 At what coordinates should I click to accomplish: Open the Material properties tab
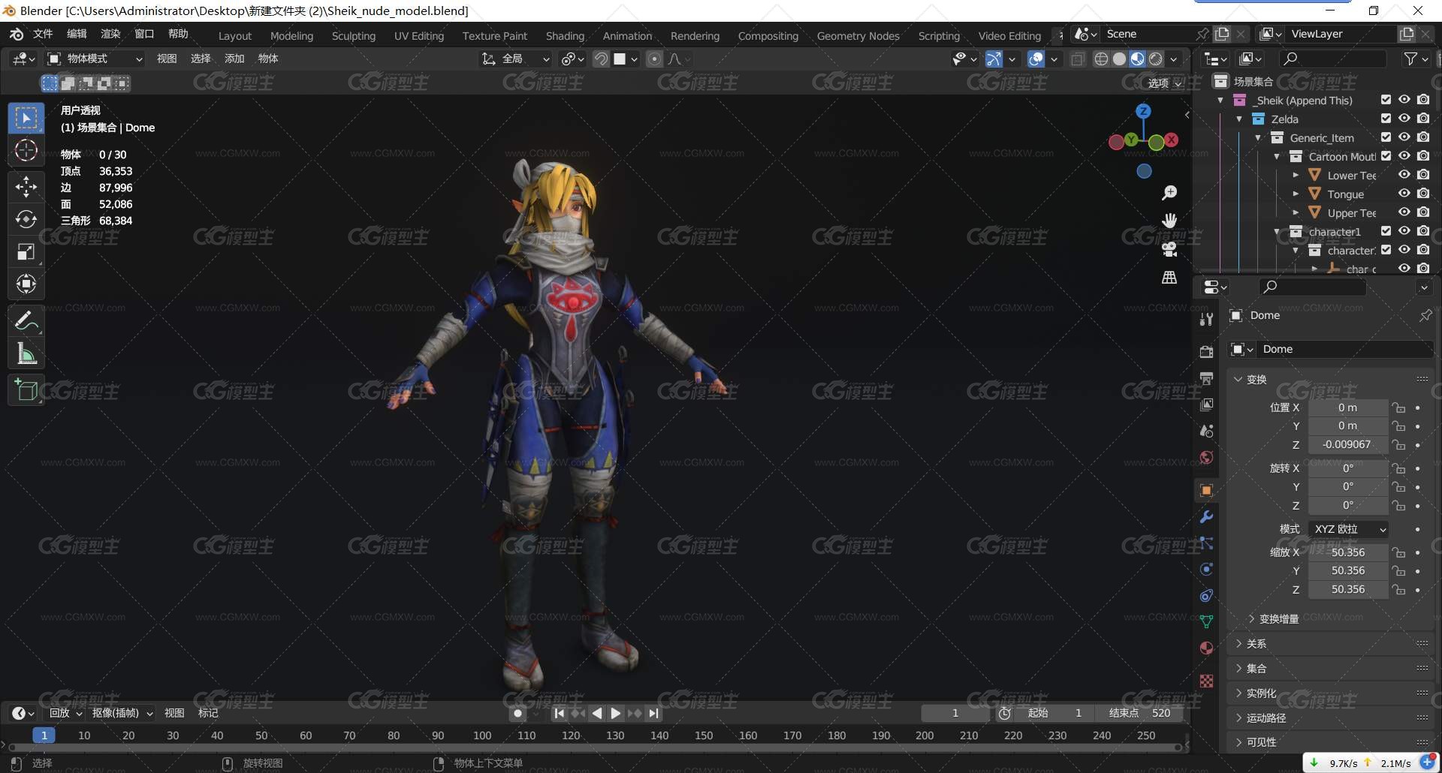(x=1206, y=648)
